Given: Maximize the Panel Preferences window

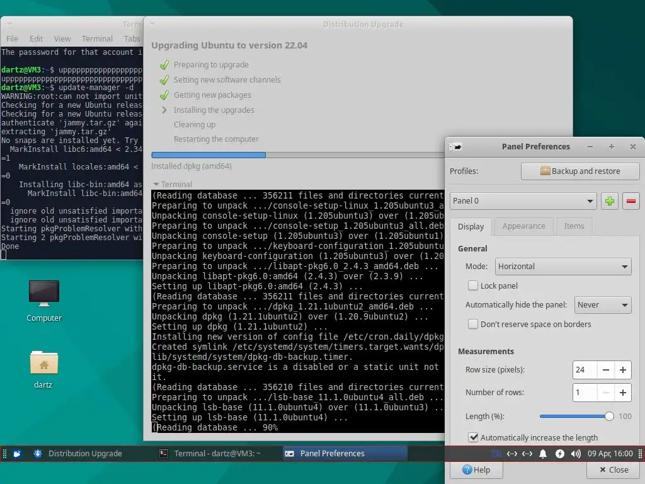Looking at the screenshot, I should point(612,147).
